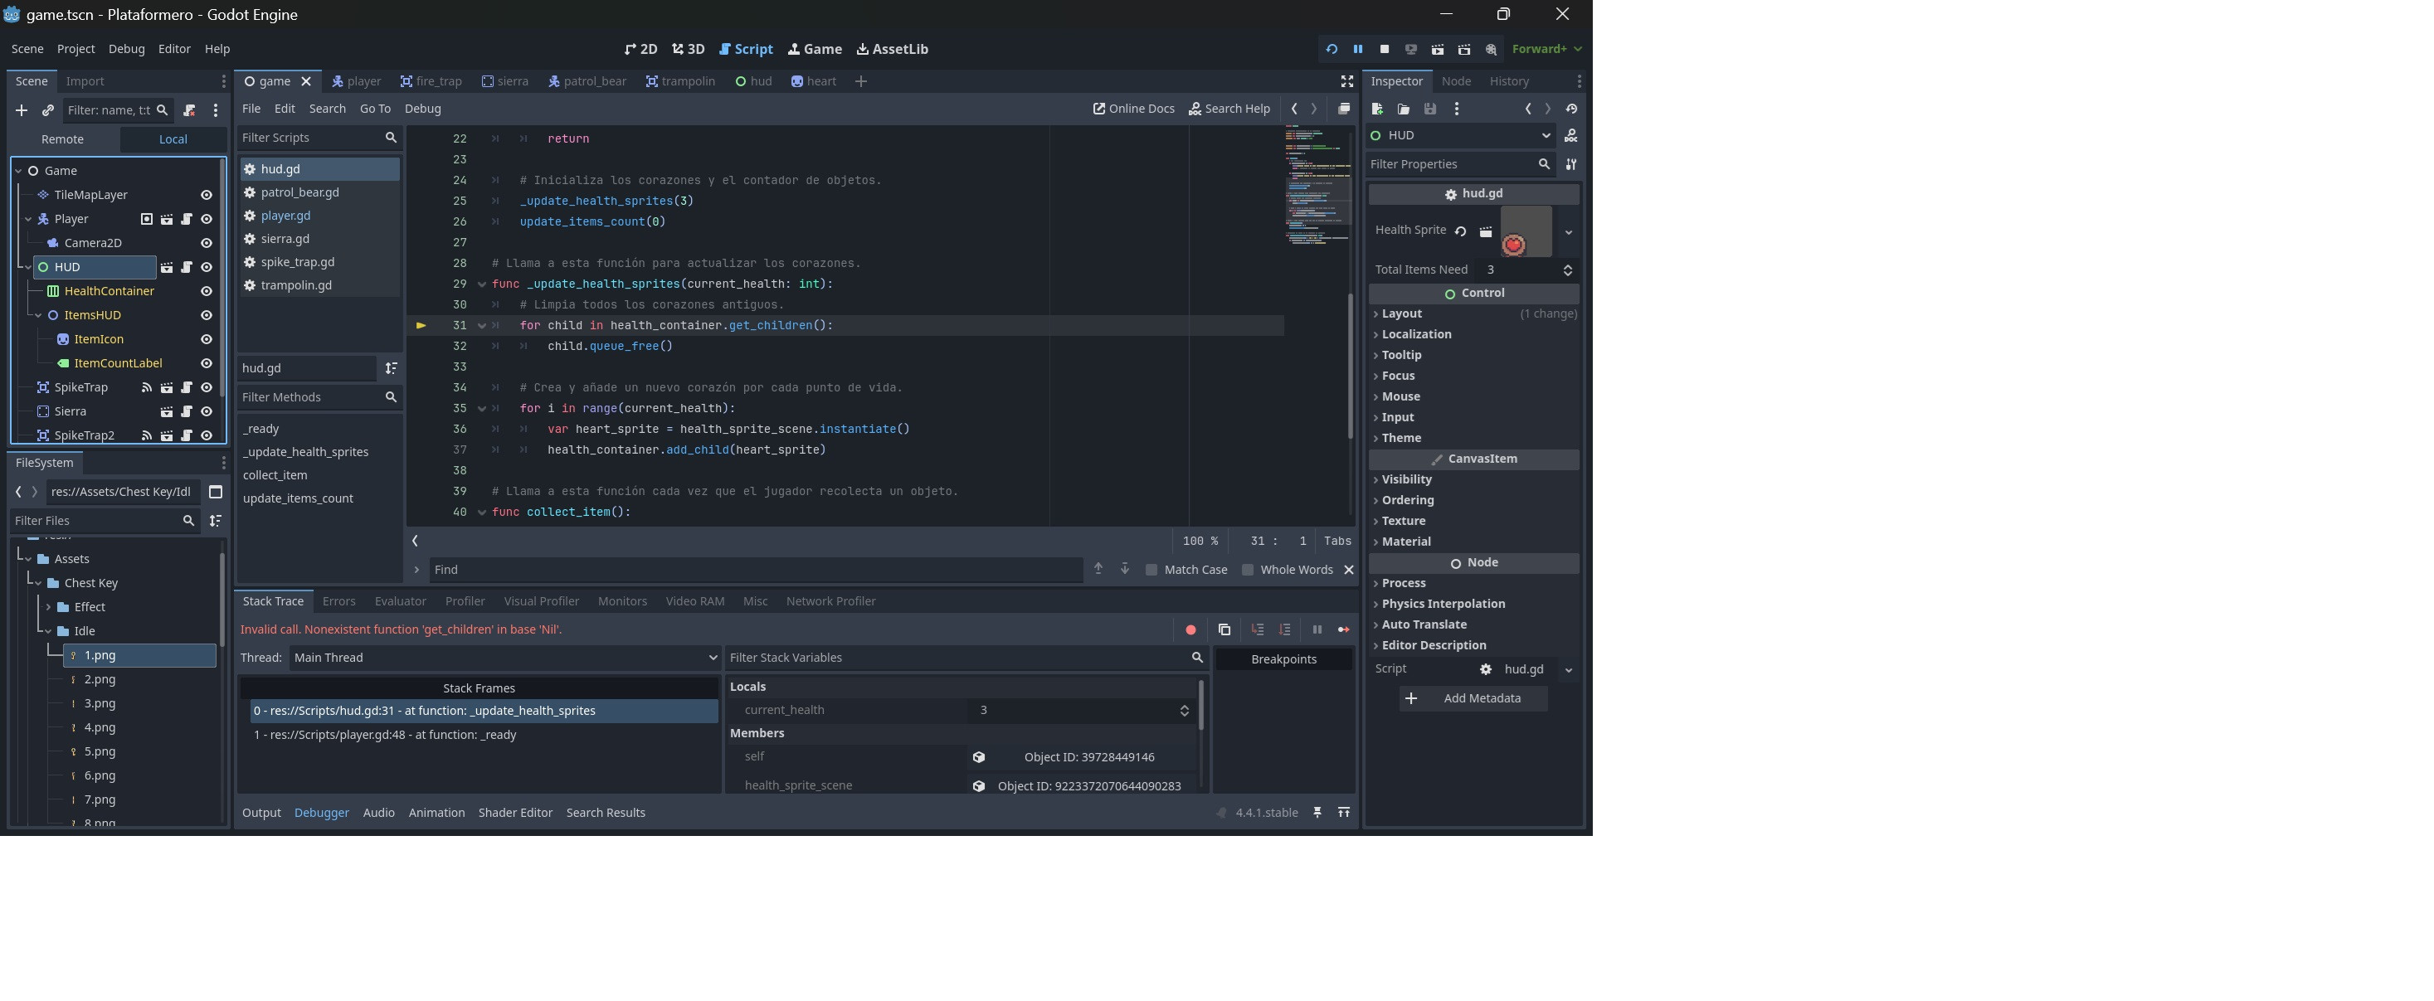Stop the running project
Screen dimensions: 2434x1001
(1385, 49)
